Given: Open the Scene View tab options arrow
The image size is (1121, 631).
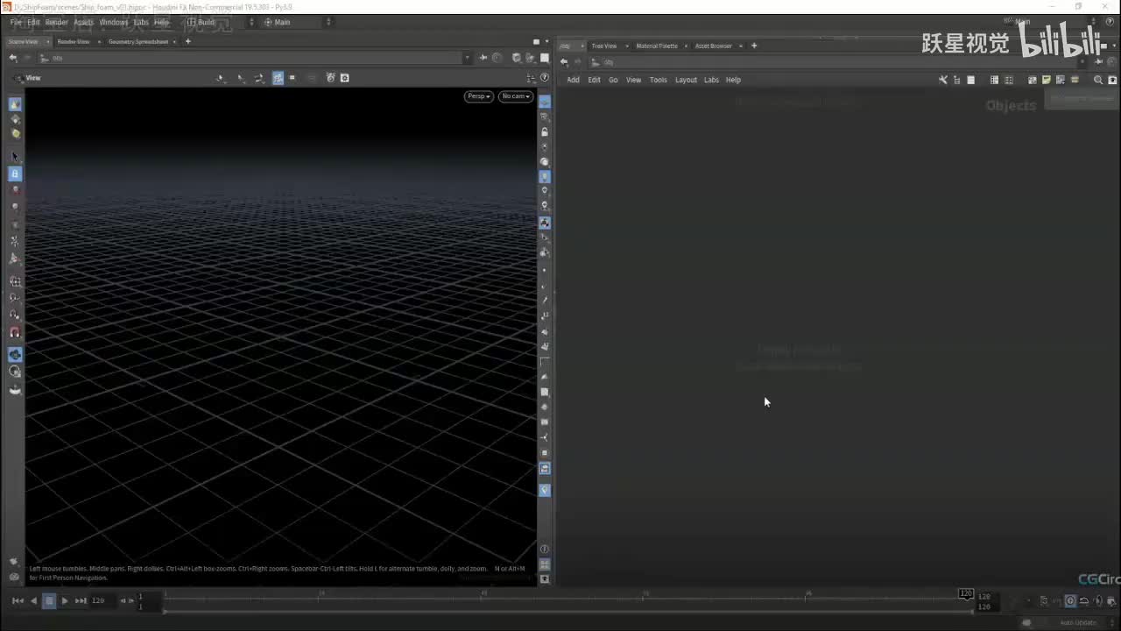Looking at the screenshot, I should 48,41.
